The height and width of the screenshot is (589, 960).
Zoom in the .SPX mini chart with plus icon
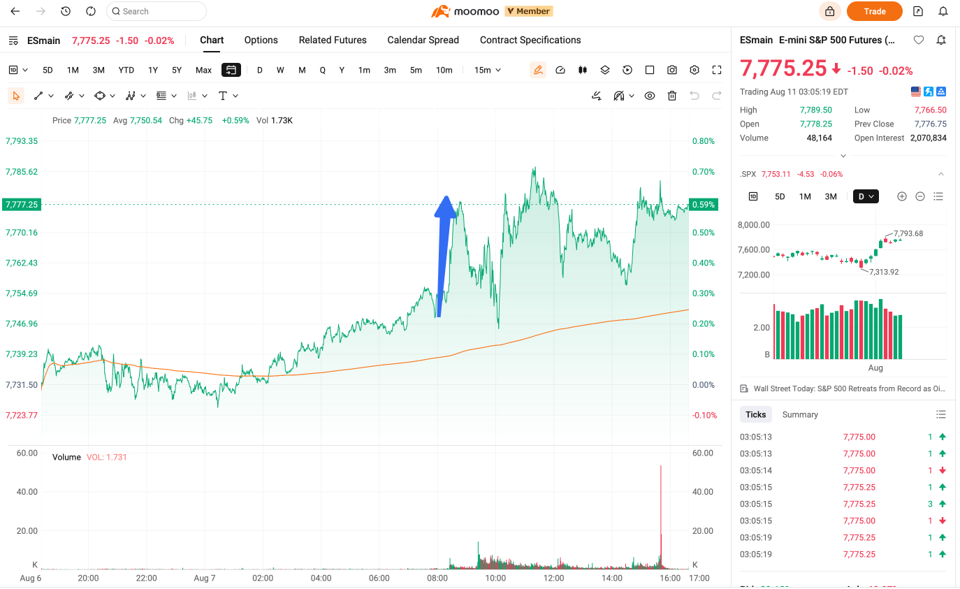[902, 196]
